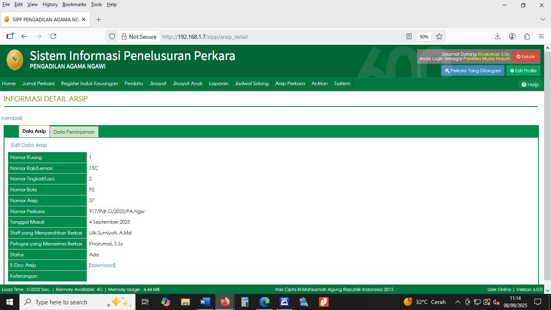551x310 pixels.
Task: Open the Arsip Perkara menu
Action: [290, 84]
